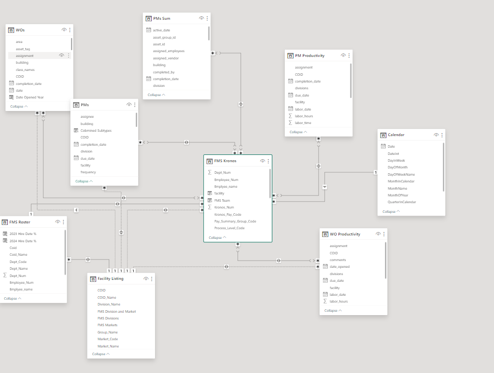The width and height of the screenshot is (494, 373).
Task: Toggle visibility of the FMS Roster table
Action: 57,222
